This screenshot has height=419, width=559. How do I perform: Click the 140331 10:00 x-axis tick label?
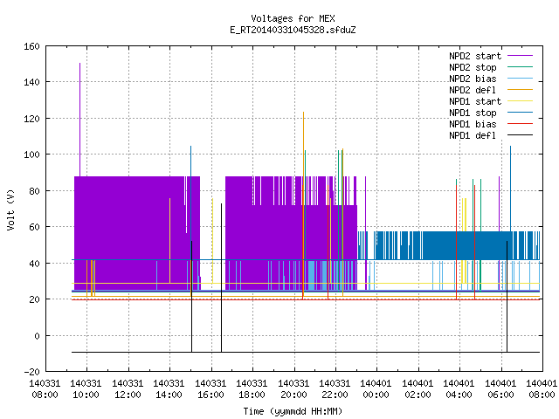[86, 389]
